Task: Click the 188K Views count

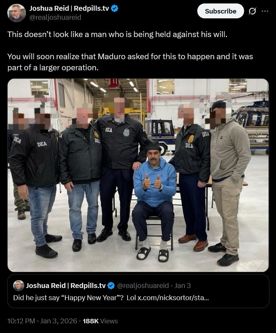Action: [100, 321]
